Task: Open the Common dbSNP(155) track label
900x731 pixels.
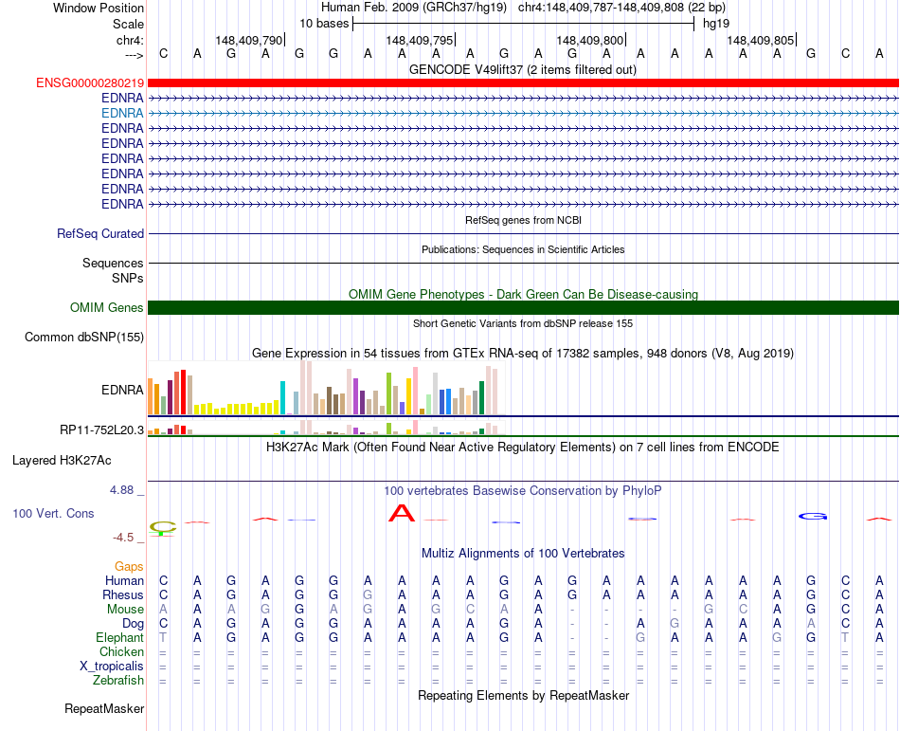Action: click(x=84, y=338)
